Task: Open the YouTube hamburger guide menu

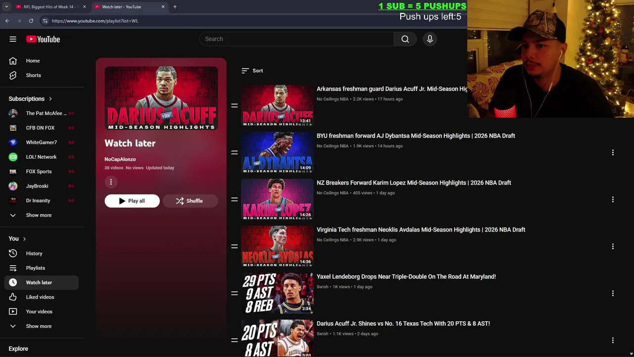Action: [x=13, y=39]
